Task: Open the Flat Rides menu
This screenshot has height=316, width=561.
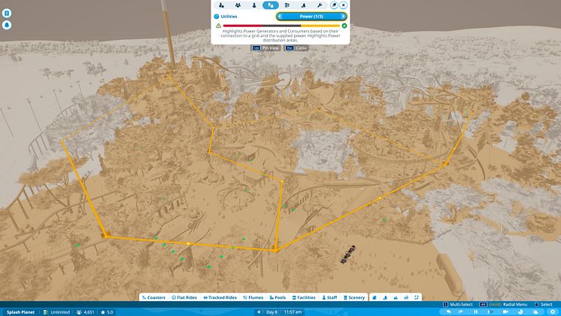Action: (x=184, y=297)
